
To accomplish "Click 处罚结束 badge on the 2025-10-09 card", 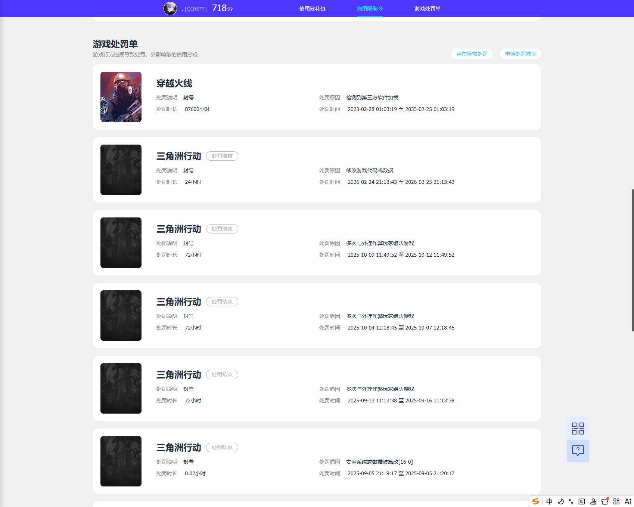I will (222, 229).
